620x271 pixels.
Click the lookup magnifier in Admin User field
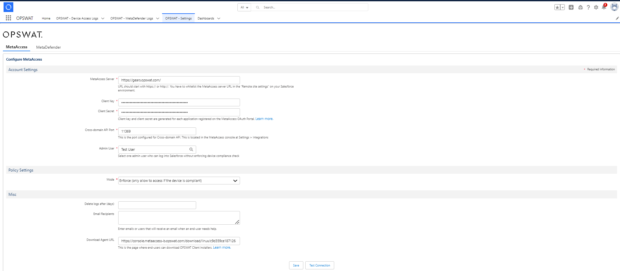[x=191, y=149]
